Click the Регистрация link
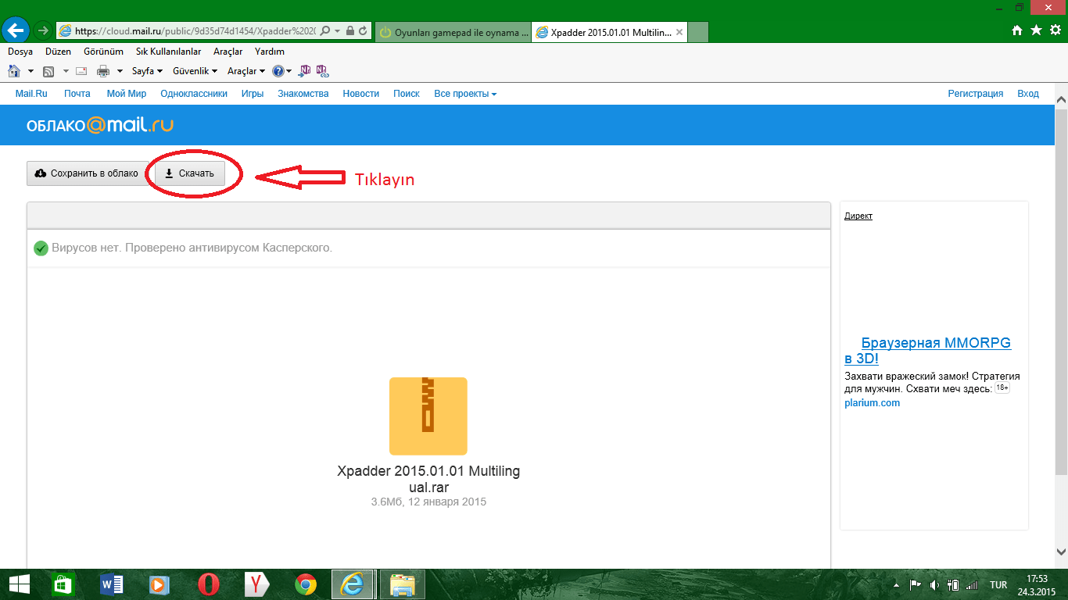Screen dimensions: 1068x600 (976, 94)
